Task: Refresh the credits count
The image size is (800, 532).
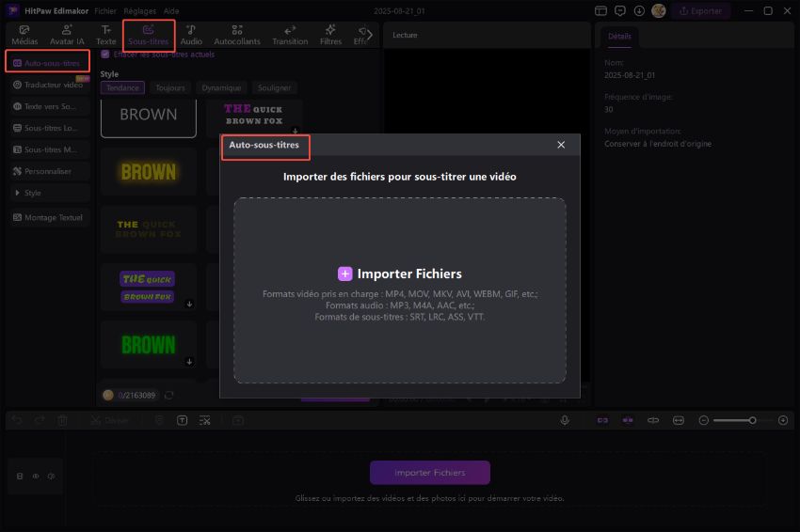Action: (168, 395)
